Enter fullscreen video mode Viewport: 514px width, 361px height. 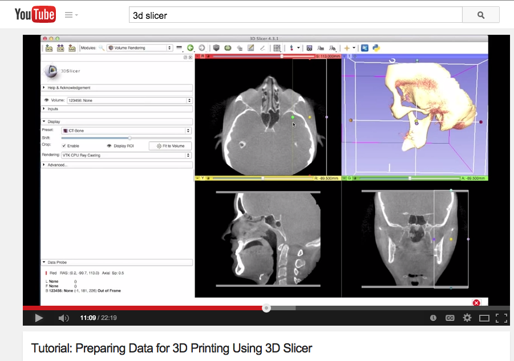tap(501, 318)
